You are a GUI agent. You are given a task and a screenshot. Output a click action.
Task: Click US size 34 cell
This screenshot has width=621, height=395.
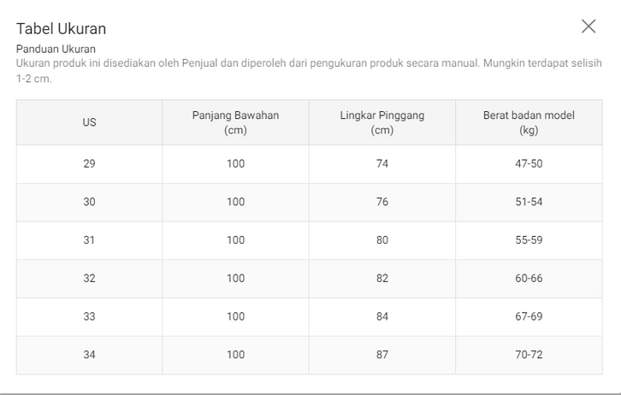click(89, 355)
